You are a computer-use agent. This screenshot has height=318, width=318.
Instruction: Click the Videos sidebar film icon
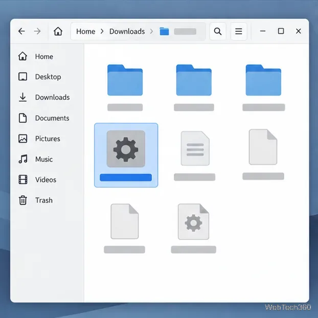click(x=23, y=179)
